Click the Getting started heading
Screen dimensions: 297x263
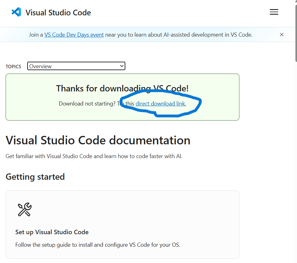(x=35, y=177)
